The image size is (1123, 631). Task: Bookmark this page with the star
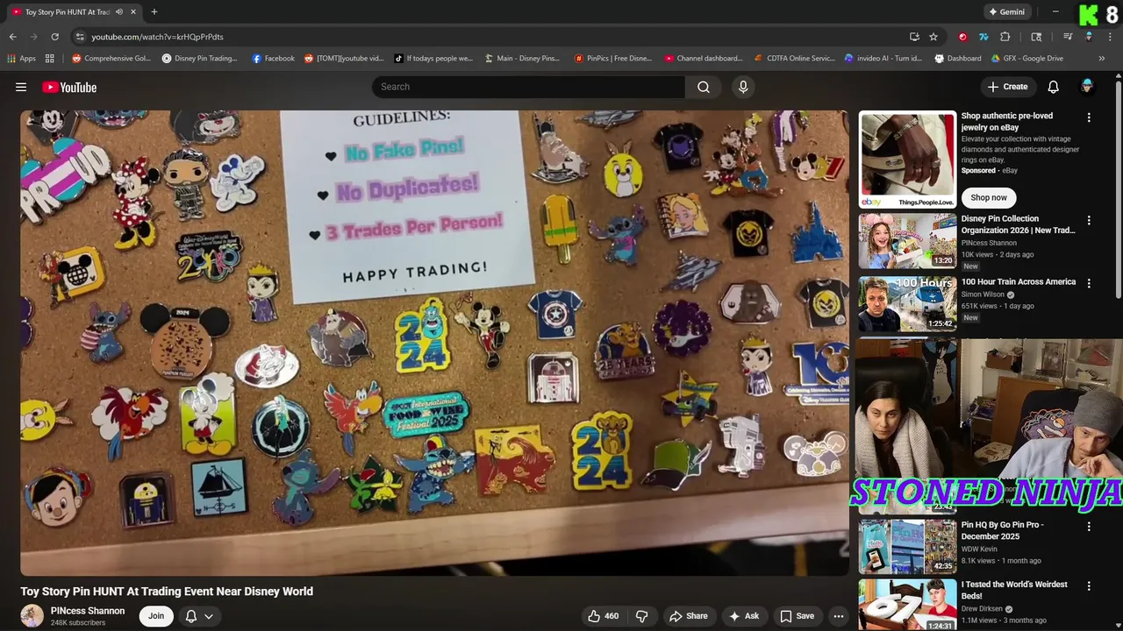[933, 37]
